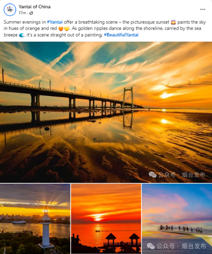
Task: Click the yellow heart emoji
Action: 67,29
